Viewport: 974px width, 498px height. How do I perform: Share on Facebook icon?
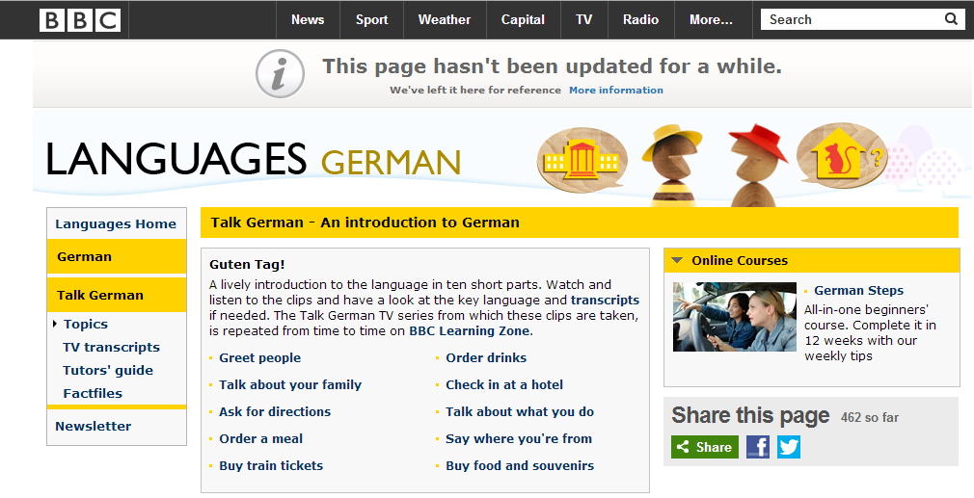758,447
